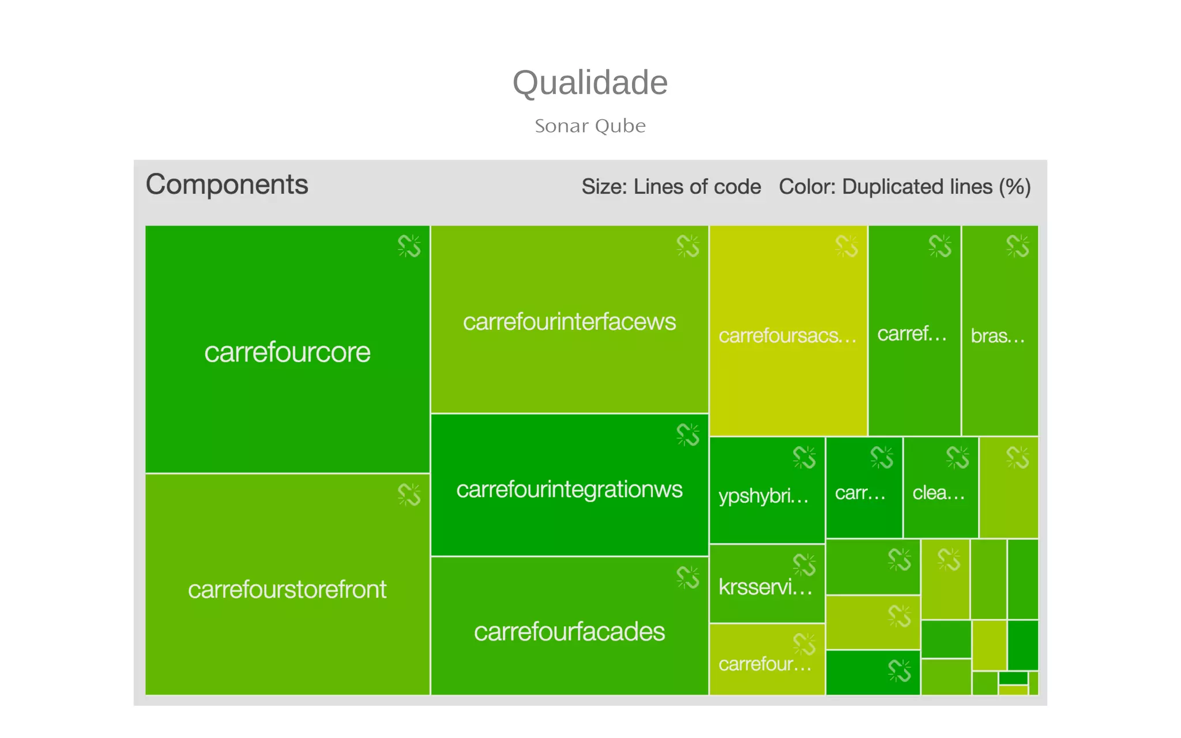This screenshot has width=1181, height=738.
Task: Click link icon on ypshybri tile
Action: [804, 458]
